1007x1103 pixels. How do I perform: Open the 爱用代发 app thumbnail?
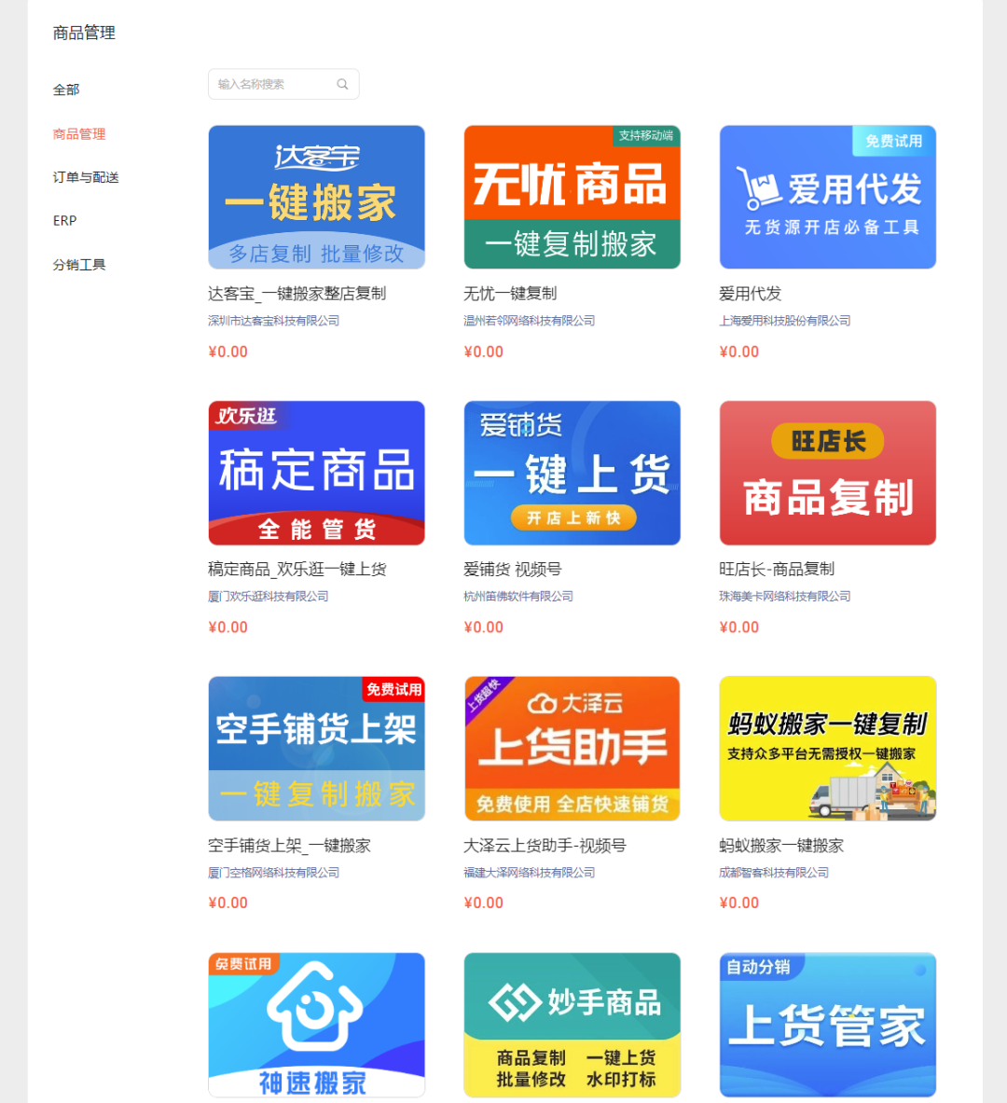click(828, 197)
